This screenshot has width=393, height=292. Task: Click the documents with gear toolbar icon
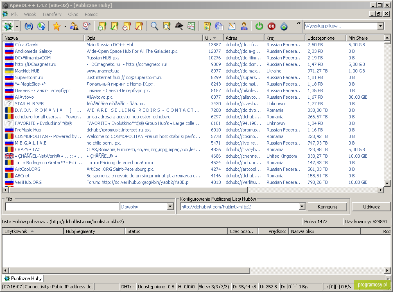point(219,26)
